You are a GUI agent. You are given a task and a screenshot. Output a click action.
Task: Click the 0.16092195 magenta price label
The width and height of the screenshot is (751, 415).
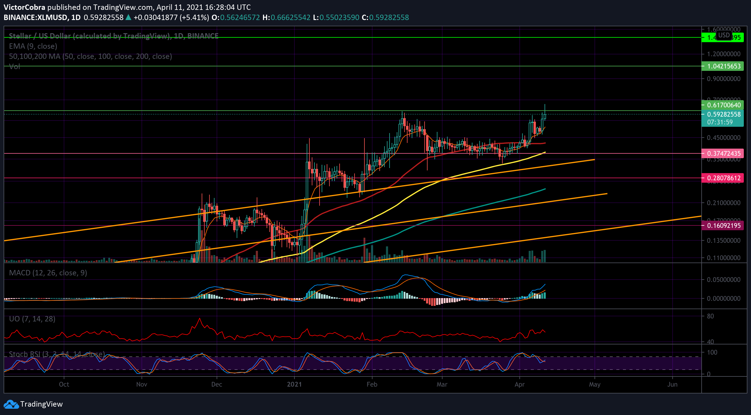pyautogui.click(x=723, y=225)
